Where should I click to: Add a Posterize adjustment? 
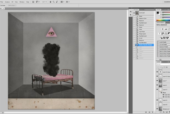(165, 38)
